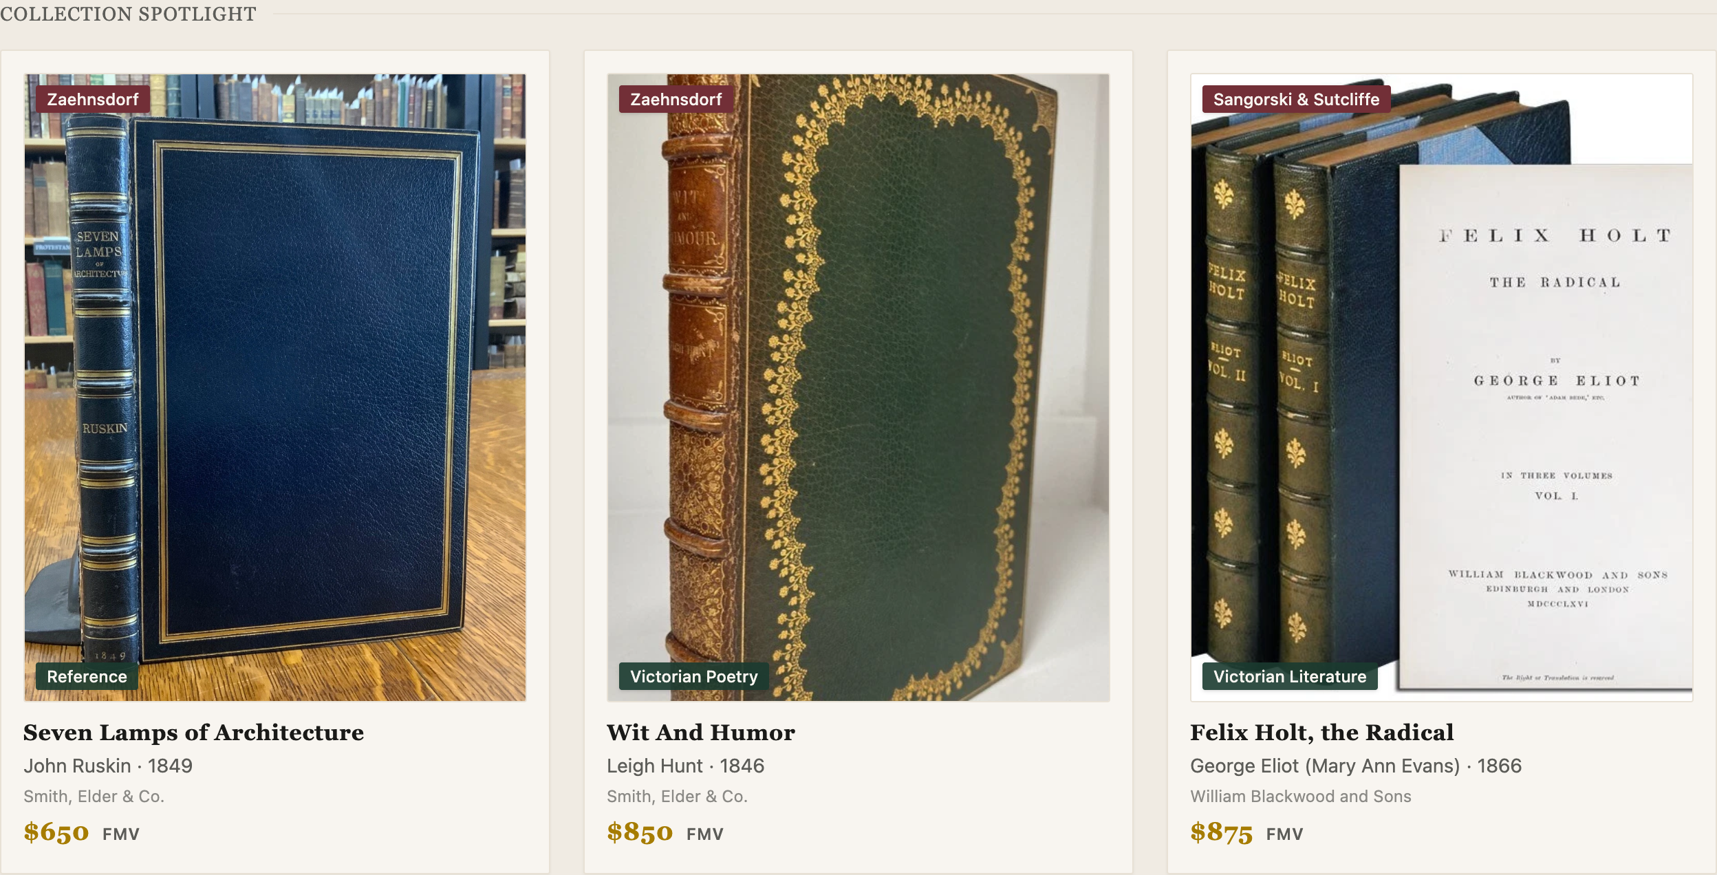Viewport: 1717px width, 875px height.
Task: Open the Felix Holt, the Radical title
Action: (x=1322, y=733)
